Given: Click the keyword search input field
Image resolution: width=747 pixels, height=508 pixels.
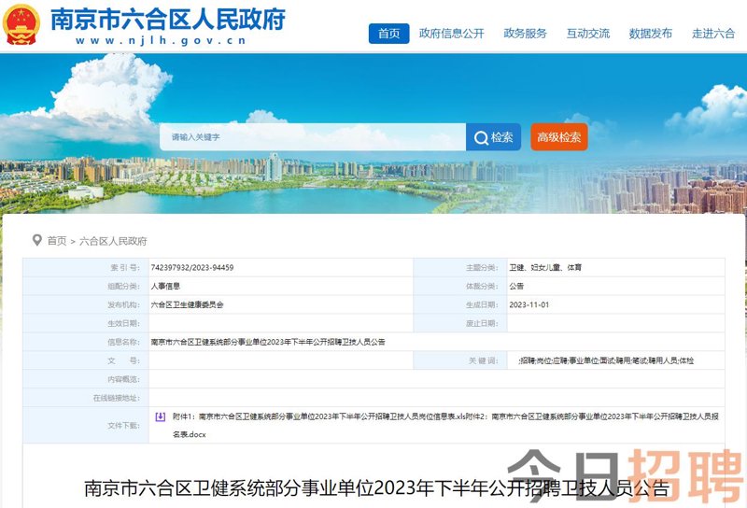Looking at the screenshot, I should pos(313,136).
